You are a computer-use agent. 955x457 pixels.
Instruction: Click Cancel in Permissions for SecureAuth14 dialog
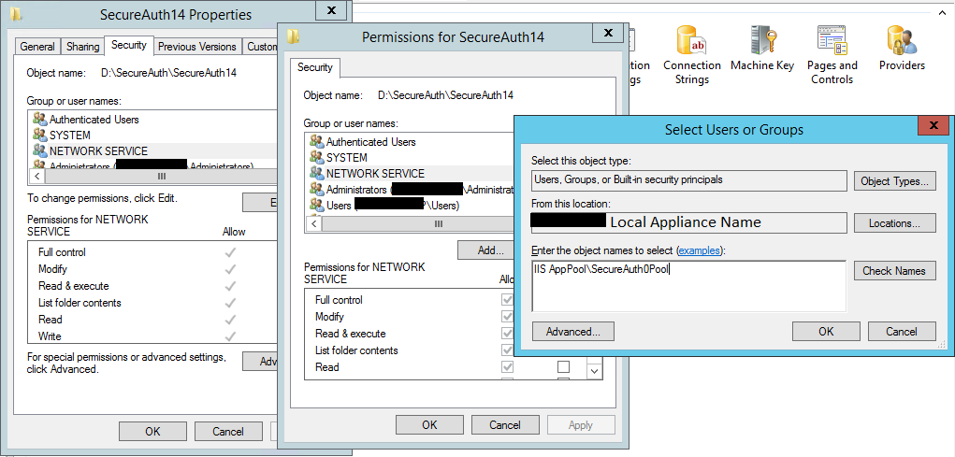point(505,424)
